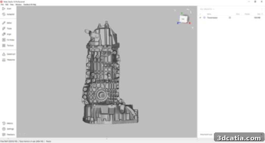This screenshot has width=265, height=143.
Task: Open the History panel
Action: (x=8, y=123)
